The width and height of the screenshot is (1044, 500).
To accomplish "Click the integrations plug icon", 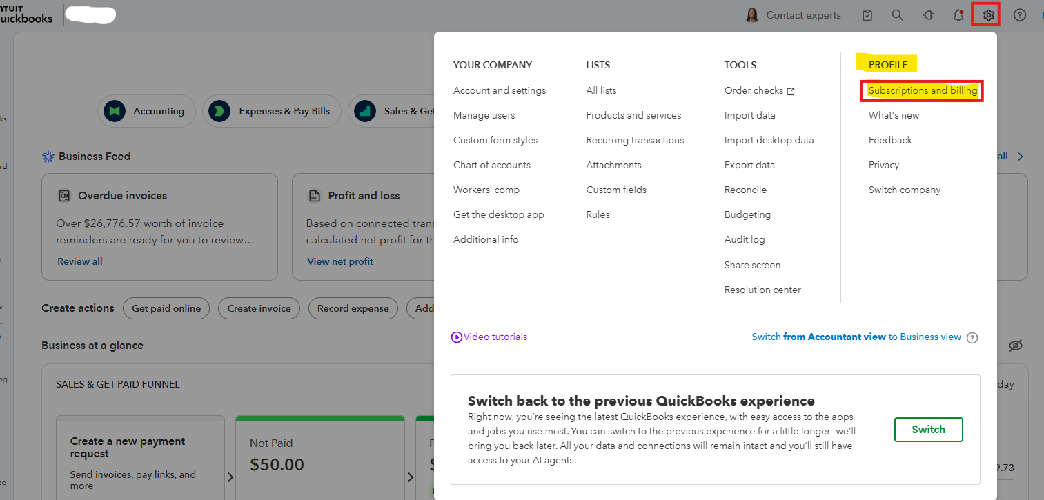I will (x=928, y=15).
